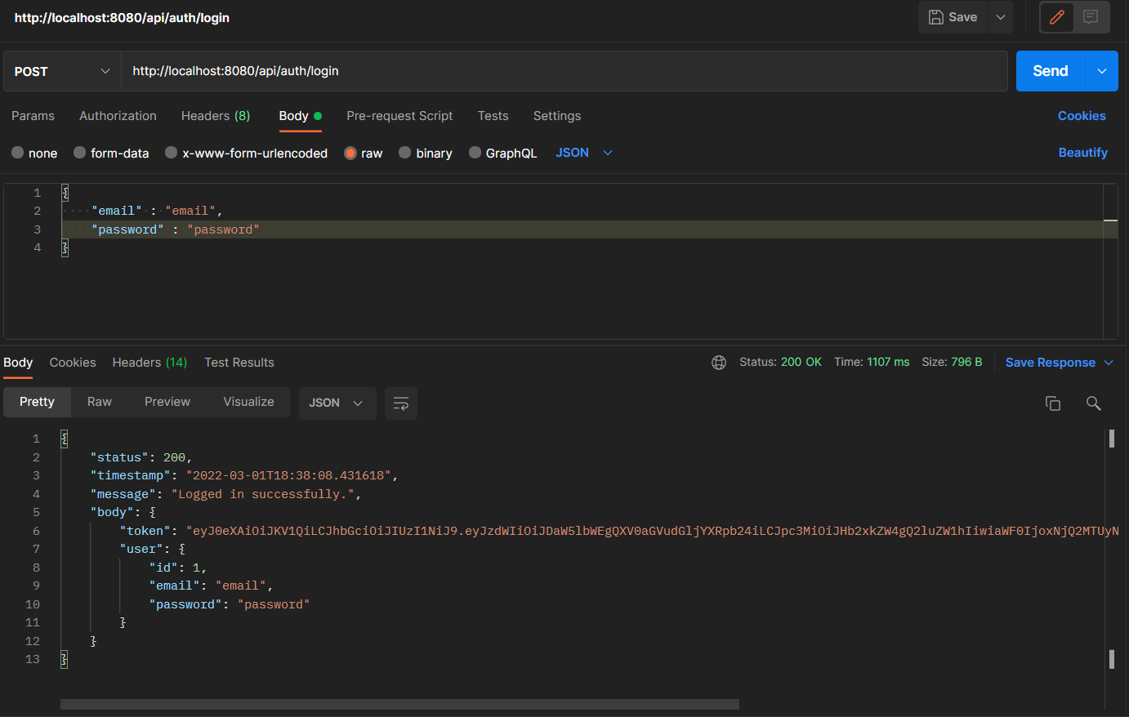This screenshot has width=1129, height=717.
Task: Open the POST method dropdown
Action: coord(62,71)
